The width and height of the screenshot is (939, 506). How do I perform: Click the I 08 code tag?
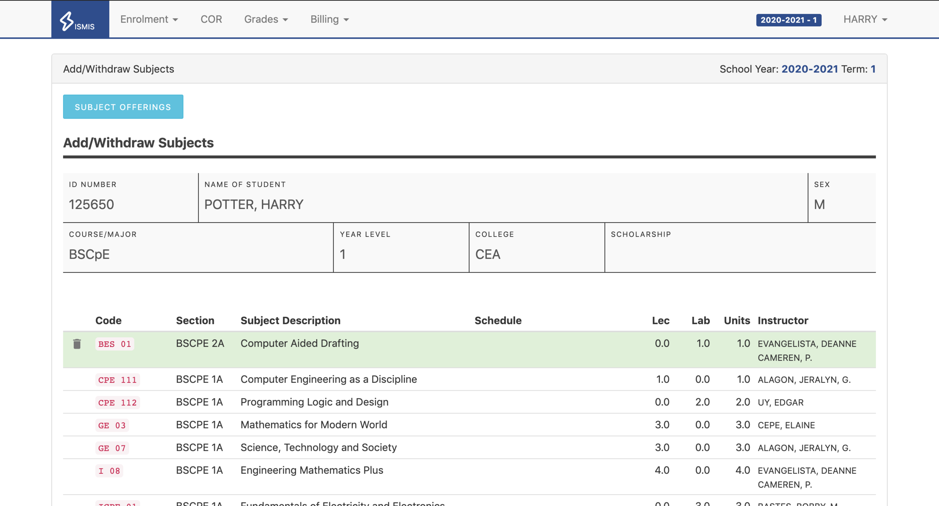click(x=109, y=471)
